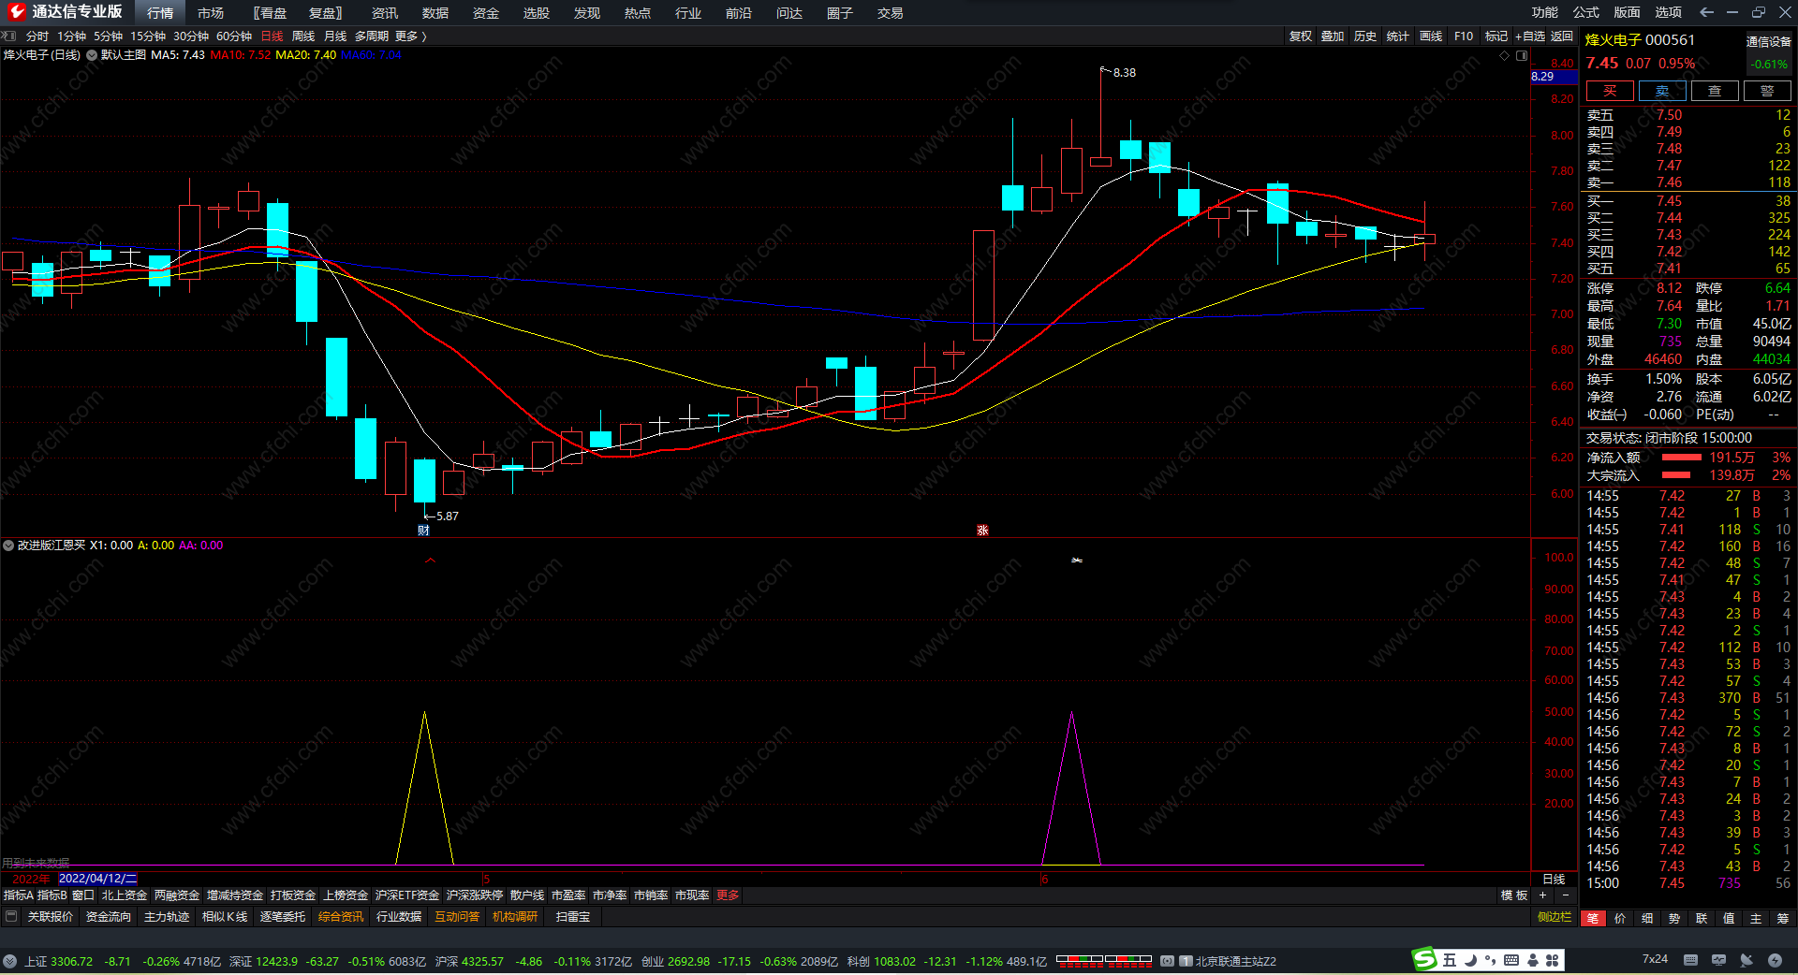Image resolution: width=1798 pixels, height=975 pixels.
Task: Click the +自选 add-to-watchlist button
Action: click(1530, 36)
